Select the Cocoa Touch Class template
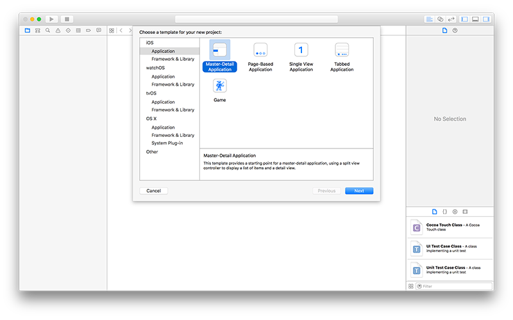Viewport: 513px width, 320px height. coord(451,228)
